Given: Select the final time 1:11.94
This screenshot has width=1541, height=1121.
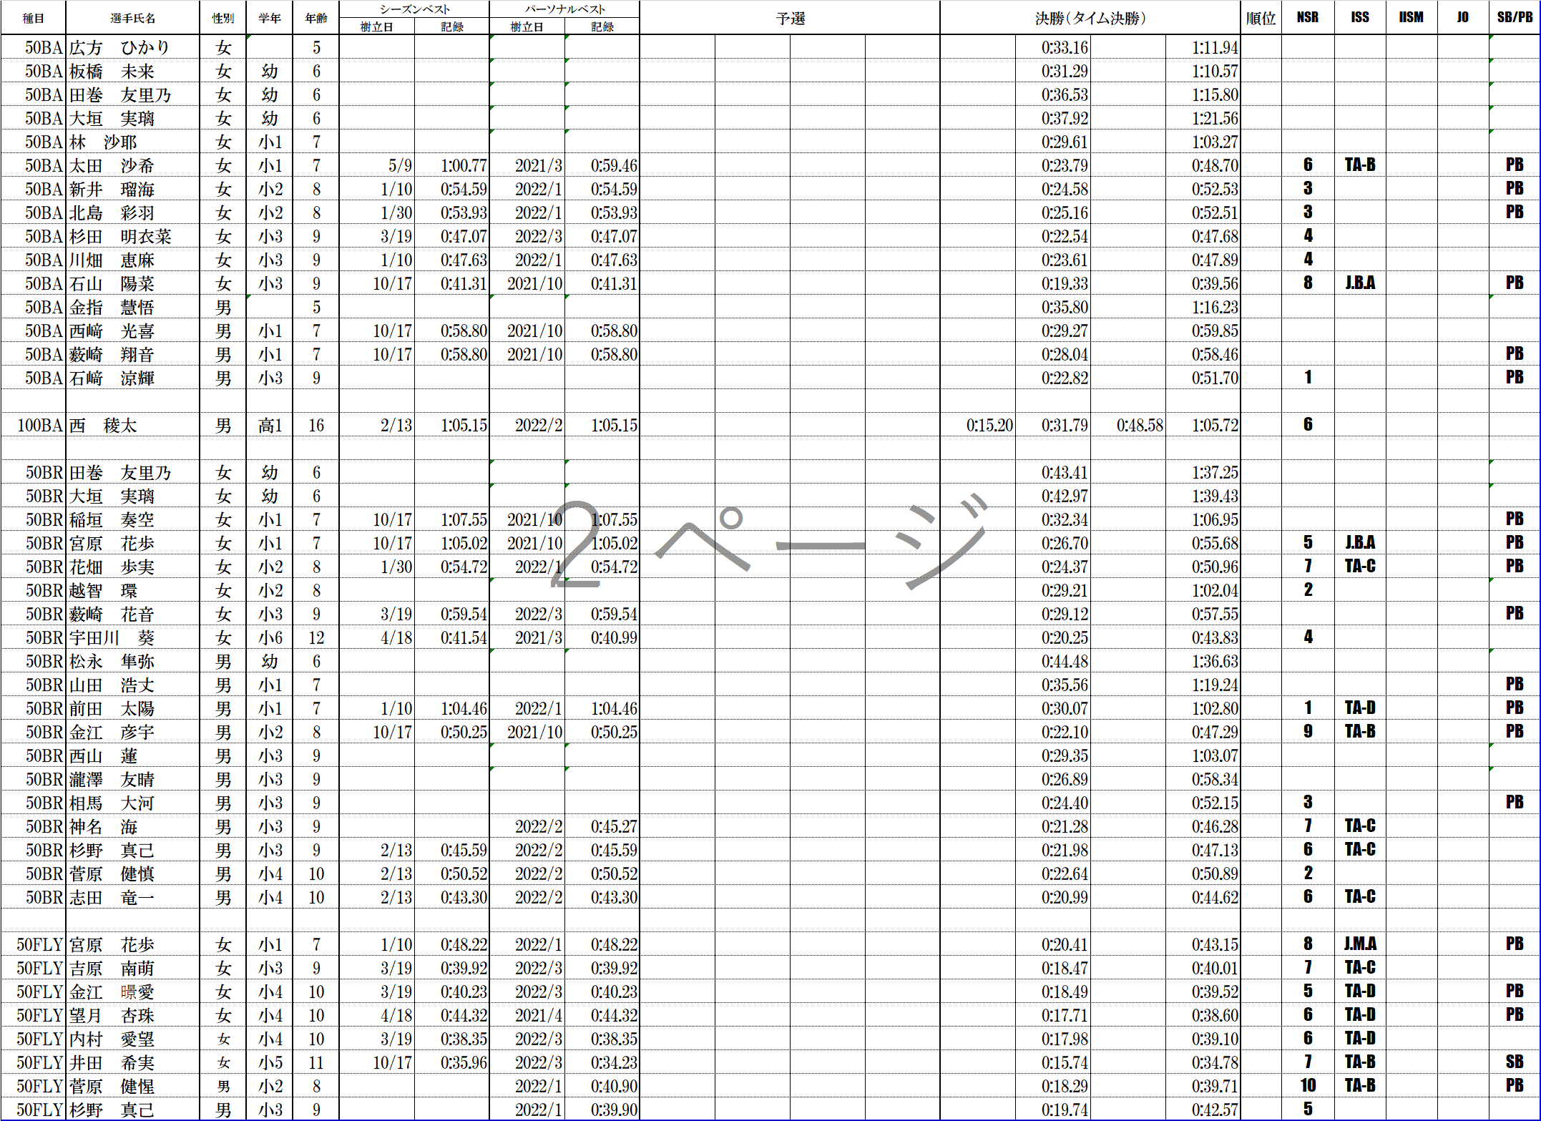Looking at the screenshot, I should (x=1203, y=47).
